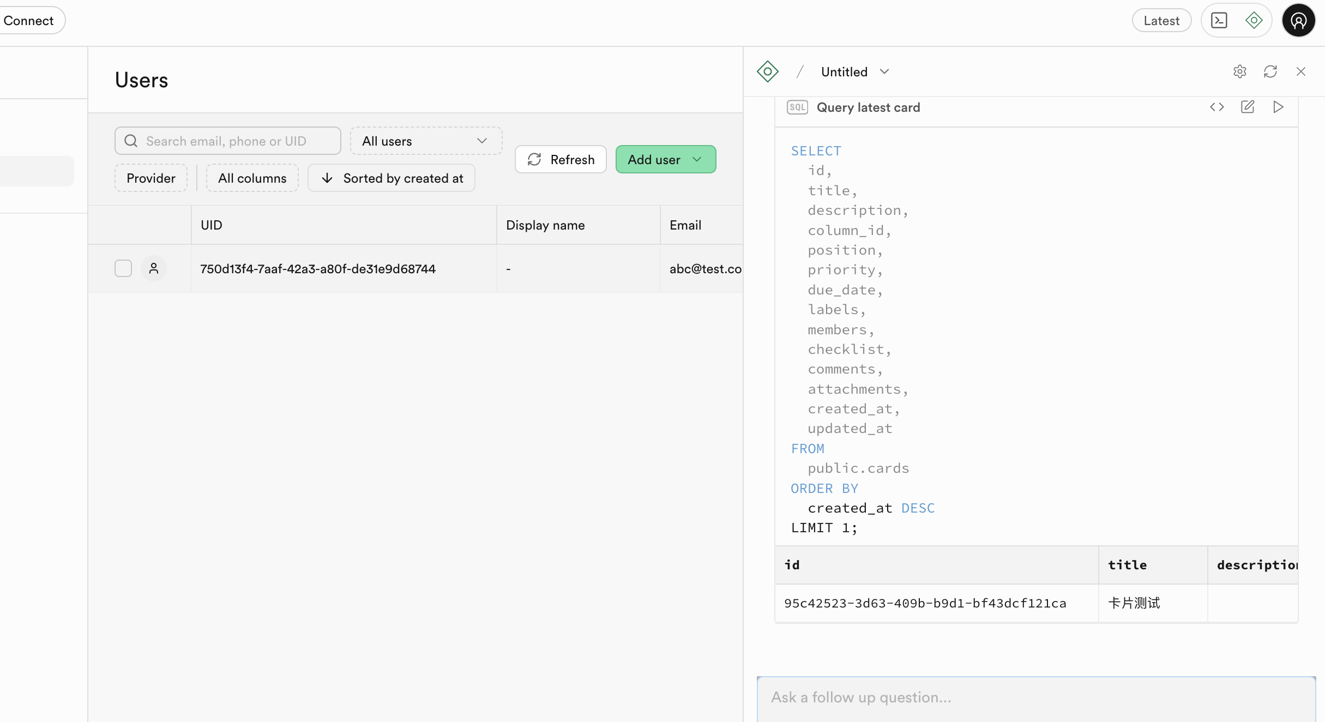Viewport: 1325px width, 722px height.
Task: Click the Connect button
Action: 28,21
